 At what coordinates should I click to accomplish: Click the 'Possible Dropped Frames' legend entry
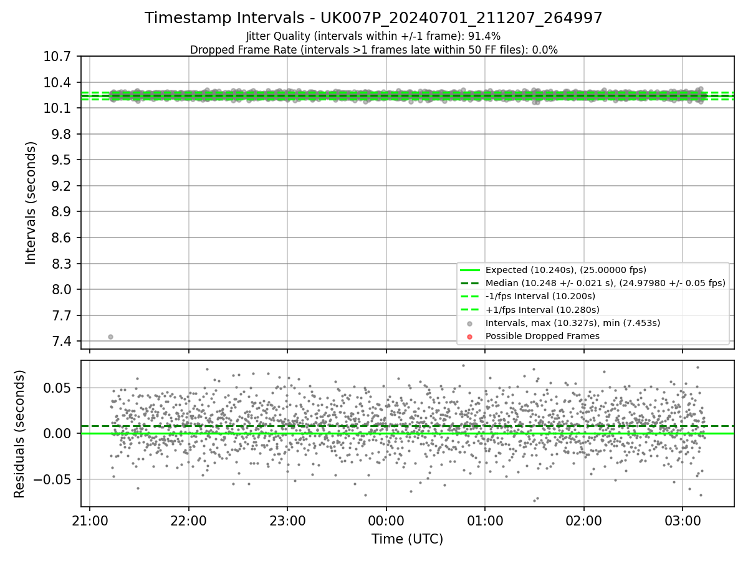tap(542, 336)
